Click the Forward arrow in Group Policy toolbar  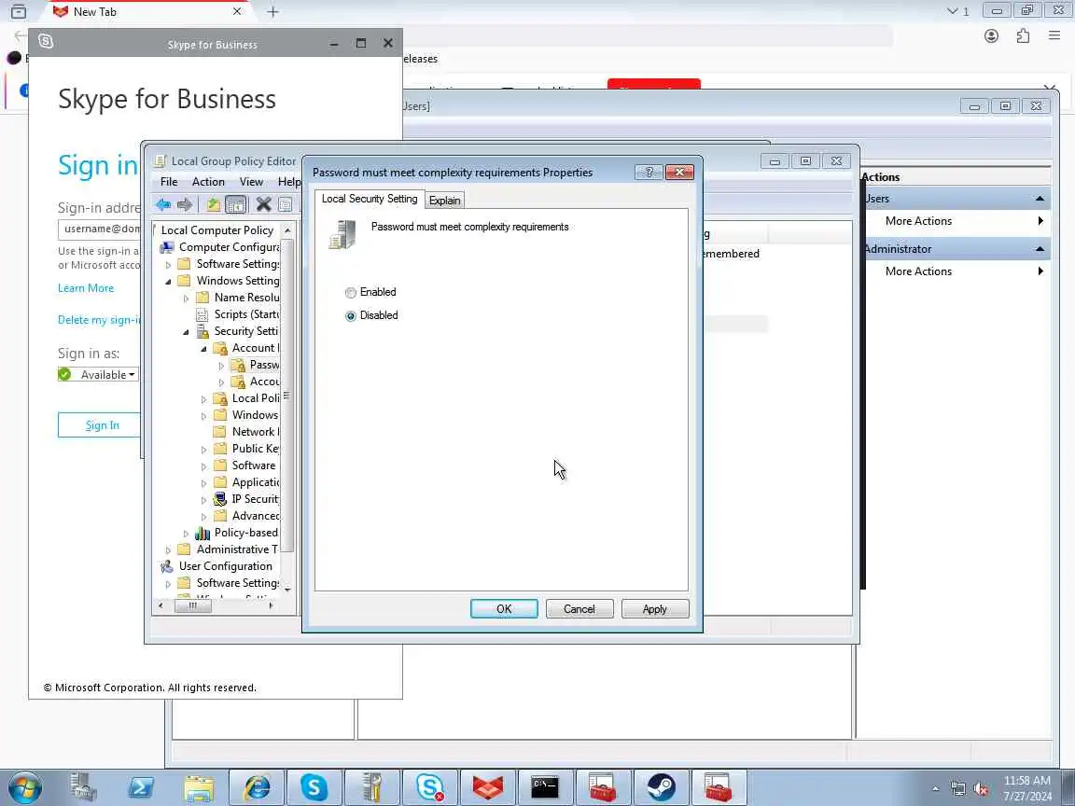coord(185,204)
